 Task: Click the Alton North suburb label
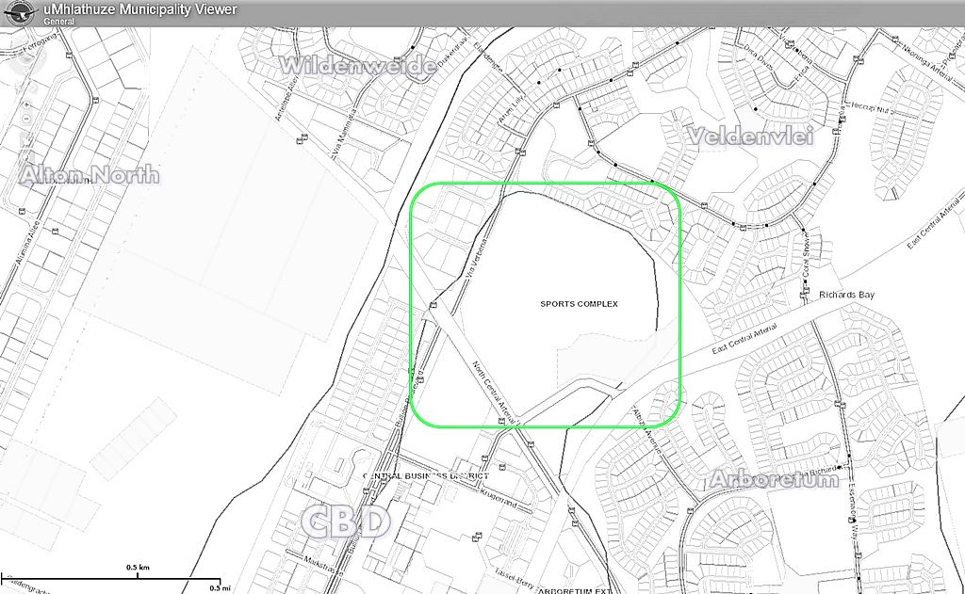point(90,175)
